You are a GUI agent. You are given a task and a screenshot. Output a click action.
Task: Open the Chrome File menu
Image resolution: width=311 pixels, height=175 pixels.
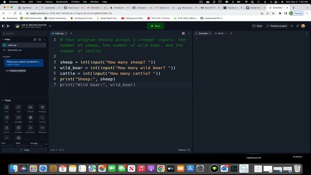pos(23,2)
